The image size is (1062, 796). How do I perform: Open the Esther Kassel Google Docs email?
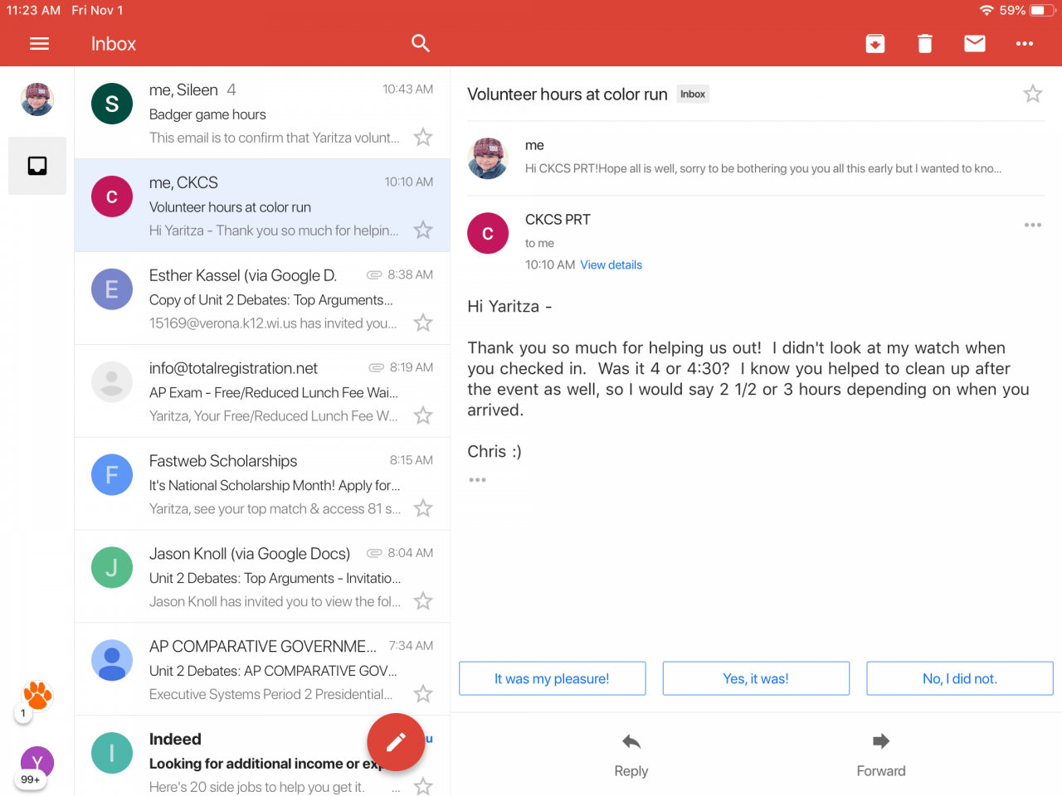262,298
